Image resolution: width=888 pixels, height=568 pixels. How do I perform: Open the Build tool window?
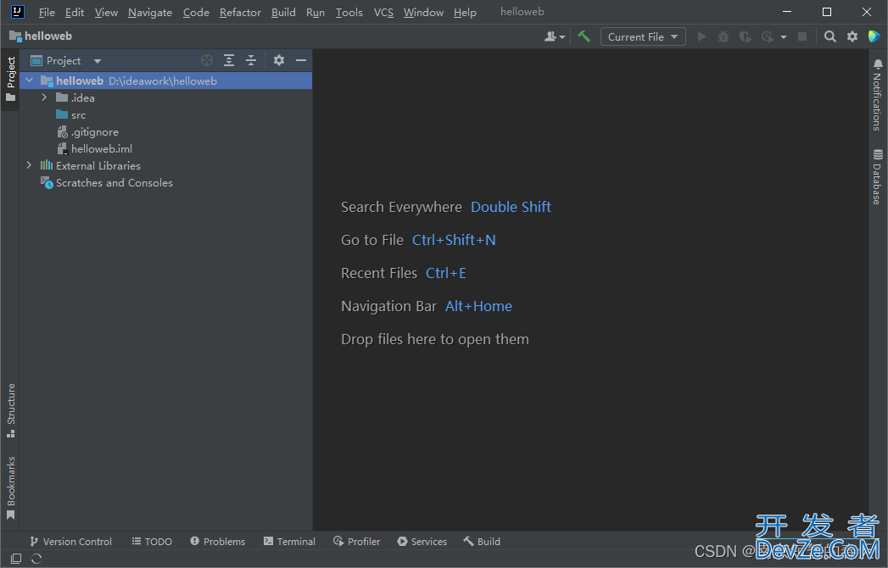(x=482, y=542)
